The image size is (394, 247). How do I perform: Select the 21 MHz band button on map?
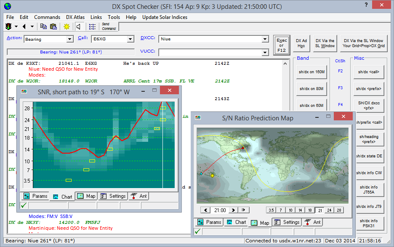pyautogui.click(x=320, y=210)
